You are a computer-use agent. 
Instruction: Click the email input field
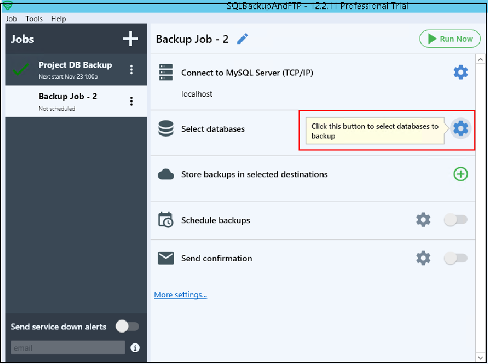[x=68, y=348]
